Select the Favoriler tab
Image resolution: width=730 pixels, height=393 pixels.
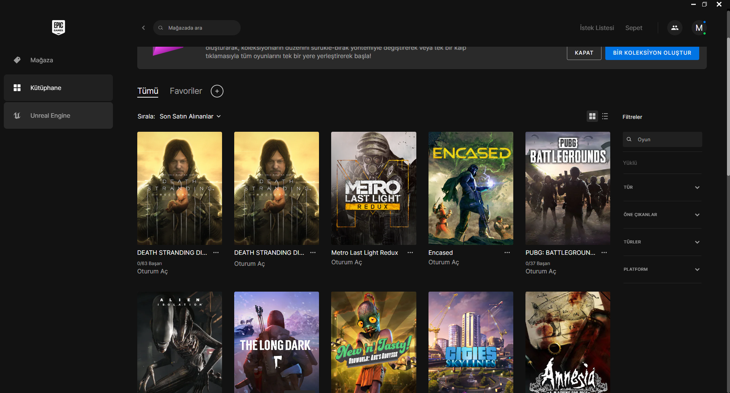[186, 91]
